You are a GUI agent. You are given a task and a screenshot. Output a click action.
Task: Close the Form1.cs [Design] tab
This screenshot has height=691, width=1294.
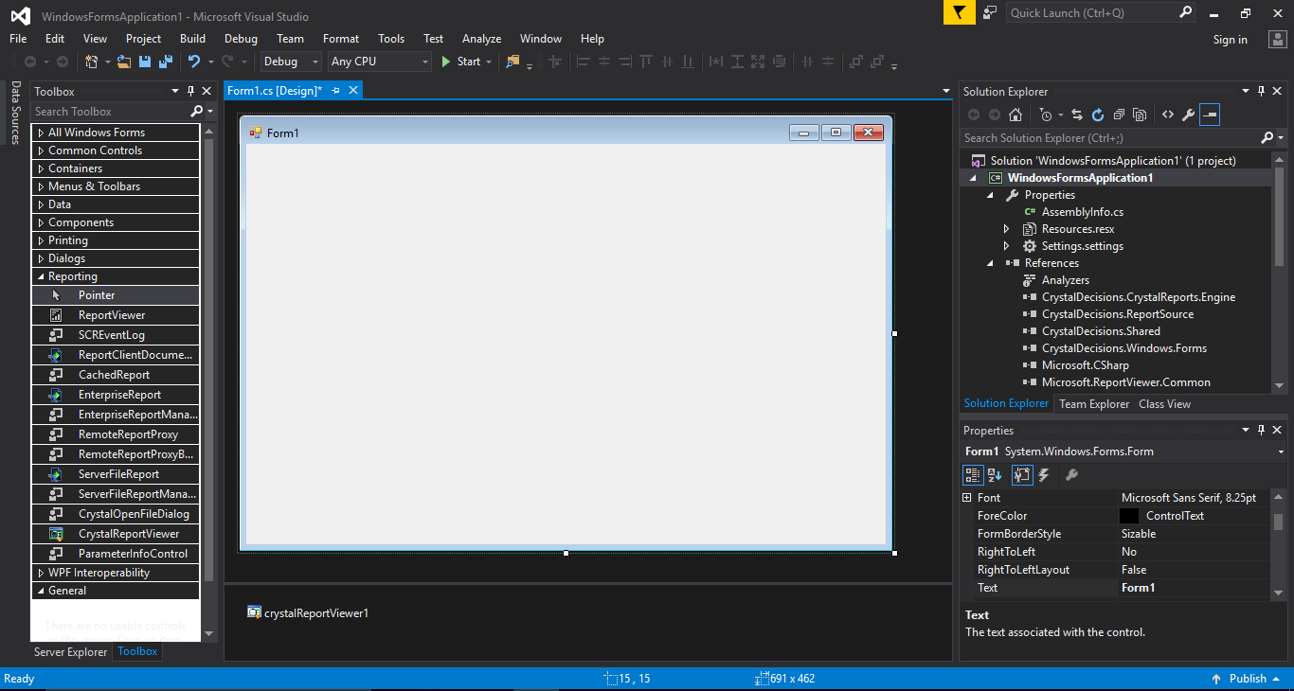click(x=353, y=90)
